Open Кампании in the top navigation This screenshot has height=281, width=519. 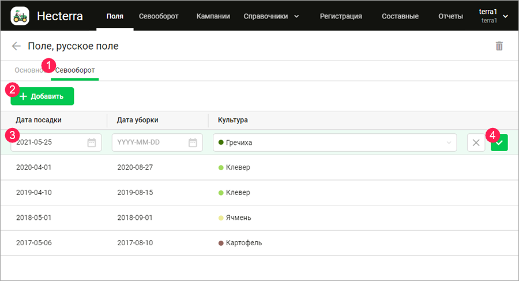point(213,16)
